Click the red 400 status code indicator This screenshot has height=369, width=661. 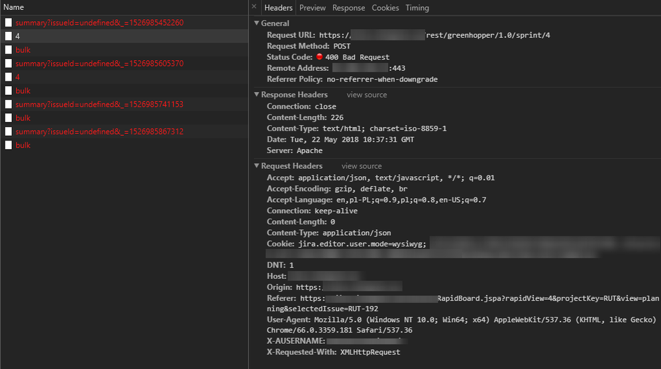319,58
